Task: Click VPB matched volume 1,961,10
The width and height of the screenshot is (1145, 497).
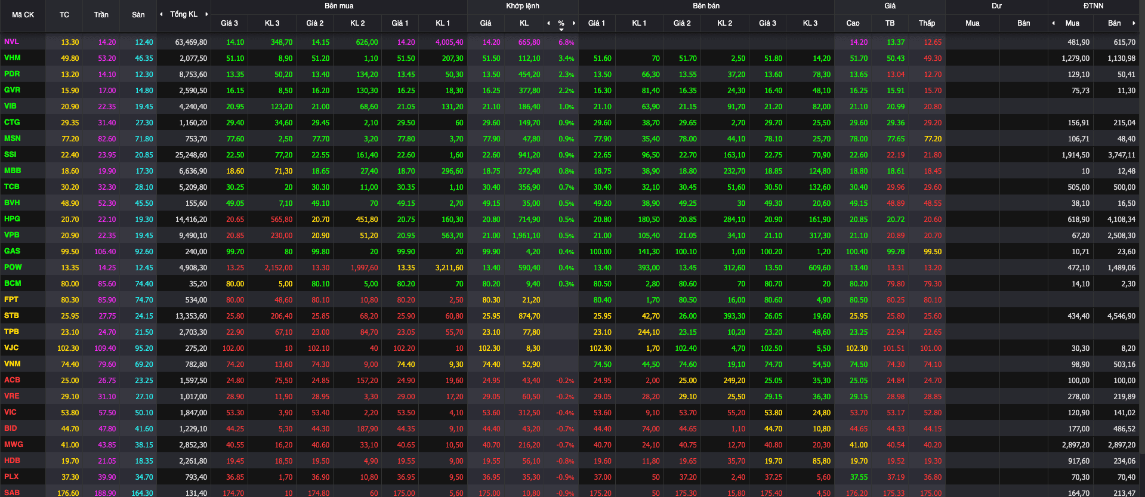Action: pos(526,236)
